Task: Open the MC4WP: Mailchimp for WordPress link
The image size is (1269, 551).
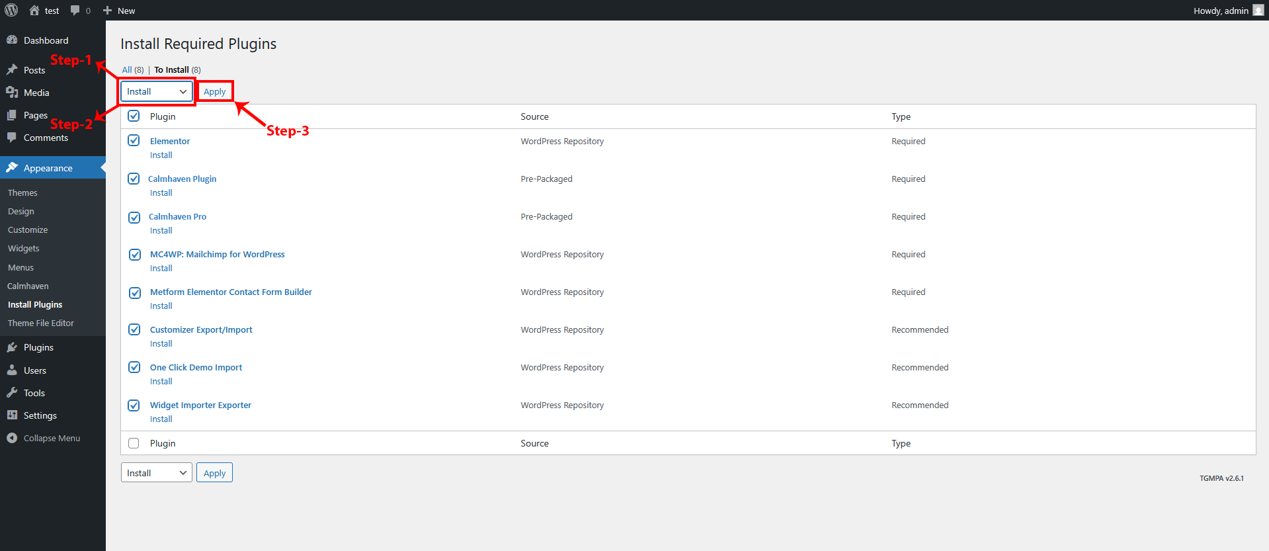Action: 217,255
